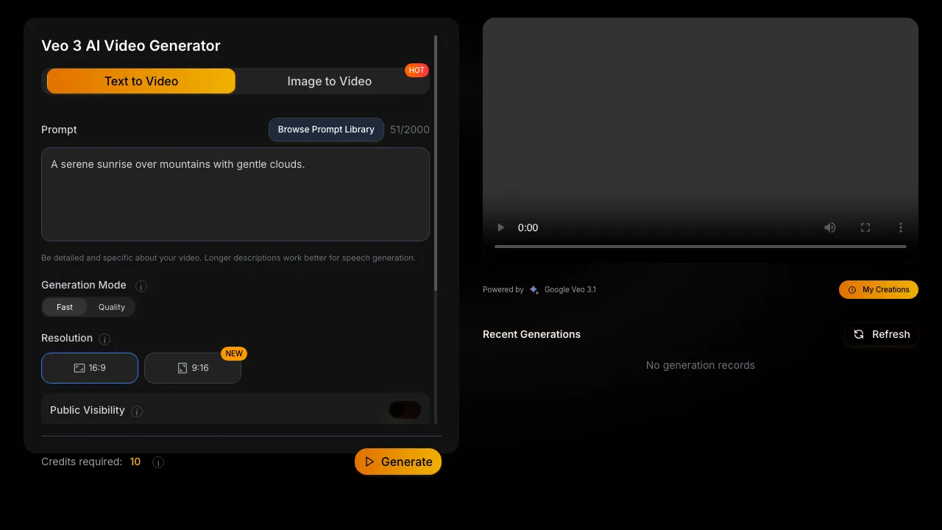Viewport: 942px width, 530px height.
Task: Play the video preview
Action: (500, 227)
